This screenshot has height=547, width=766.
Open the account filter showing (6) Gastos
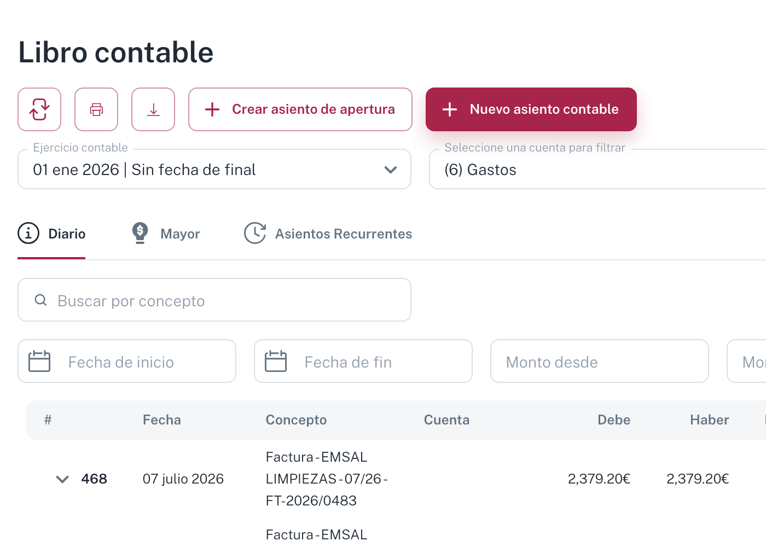coord(597,170)
